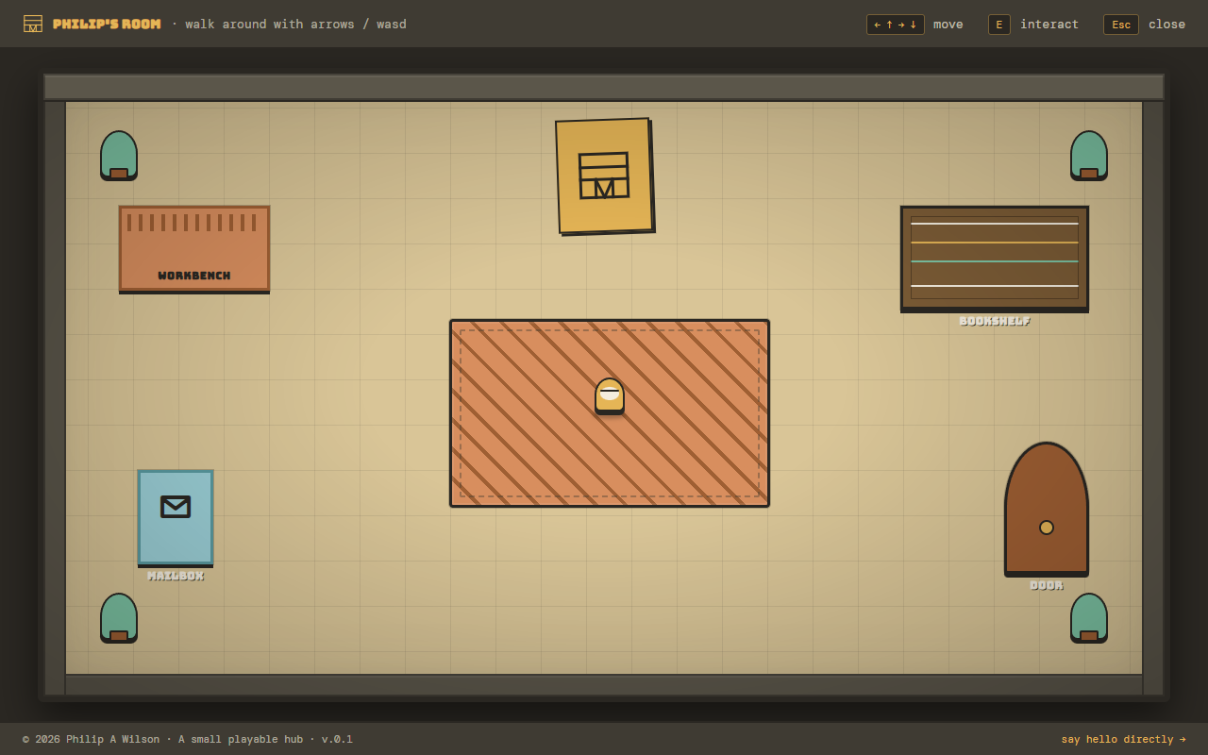1208x755 pixels.
Task: Click the arrow keys move hint
Action: pos(895,25)
